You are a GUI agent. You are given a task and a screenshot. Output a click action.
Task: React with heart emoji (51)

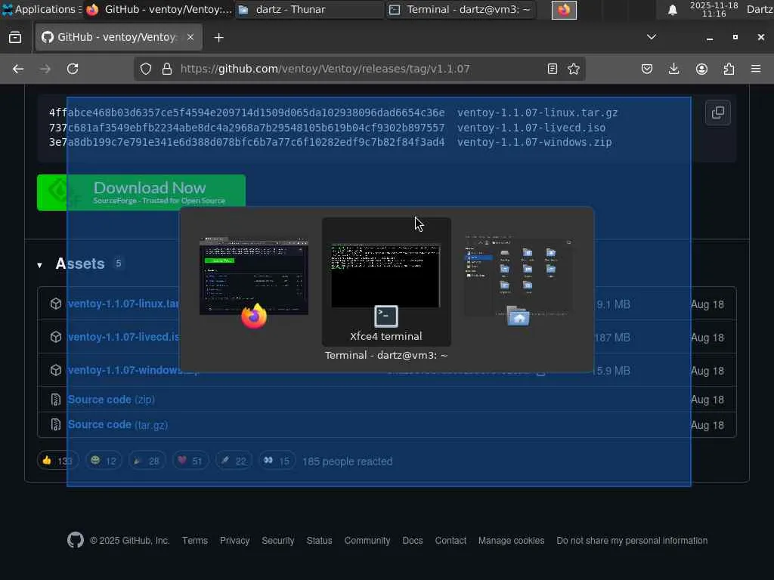(x=190, y=461)
